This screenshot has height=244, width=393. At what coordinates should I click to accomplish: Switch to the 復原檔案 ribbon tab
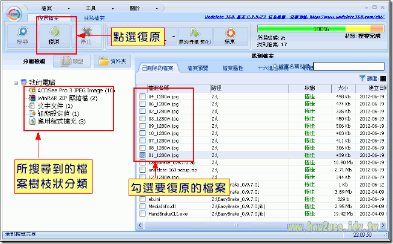(x=49, y=18)
